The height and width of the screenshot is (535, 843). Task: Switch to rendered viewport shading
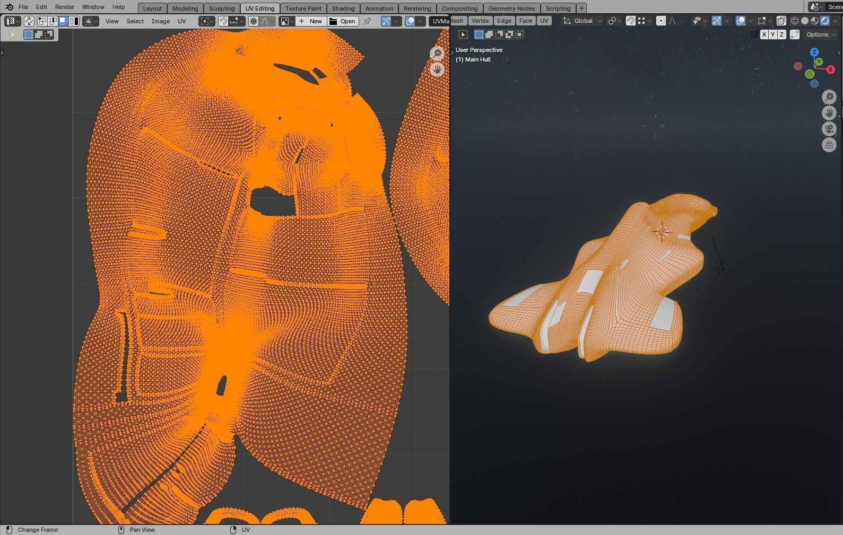(825, 21)
